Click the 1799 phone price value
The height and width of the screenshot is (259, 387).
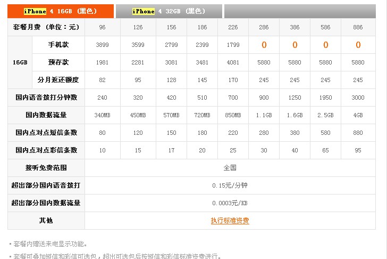point(233,45)
